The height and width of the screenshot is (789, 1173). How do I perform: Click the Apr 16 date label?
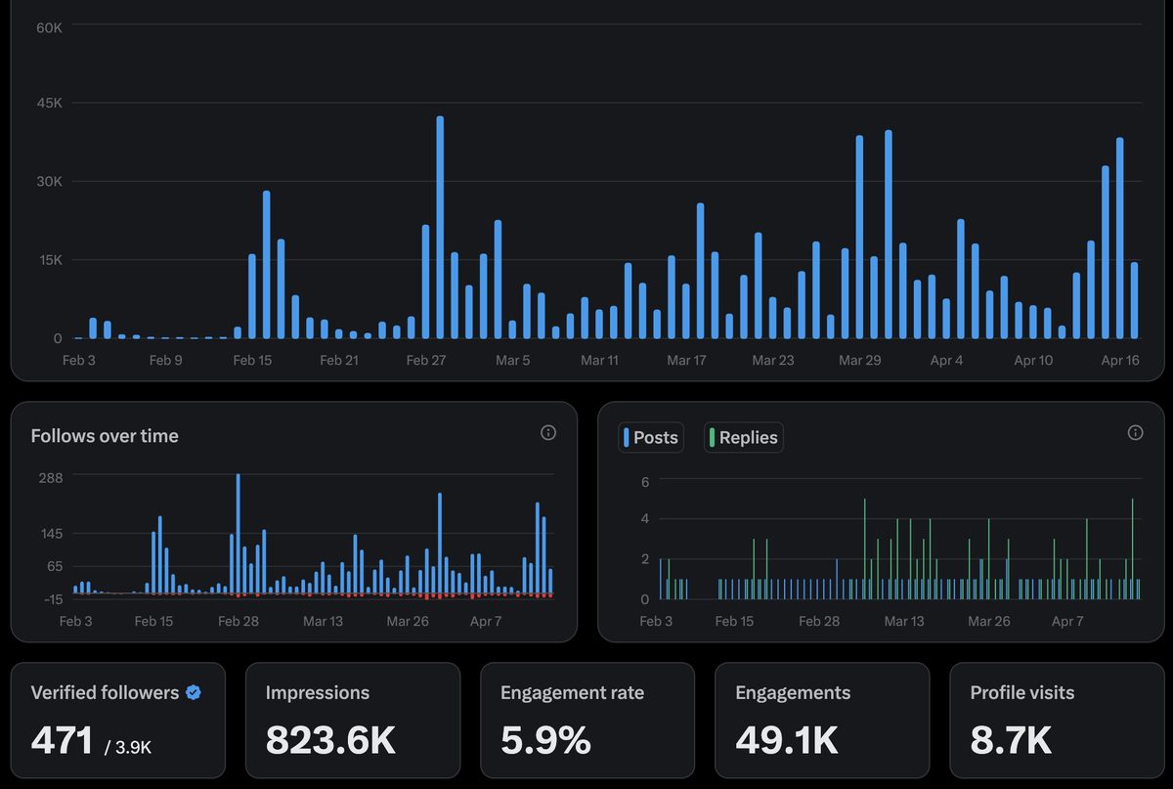coord(1120,360)
